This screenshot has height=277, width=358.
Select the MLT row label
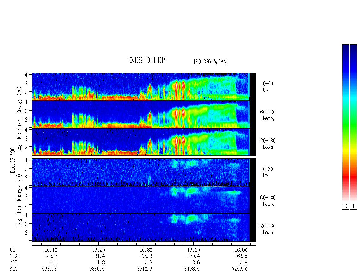(14, 263)
